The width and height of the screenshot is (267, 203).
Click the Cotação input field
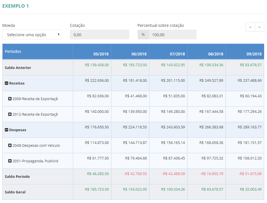(x=99, y=35)
